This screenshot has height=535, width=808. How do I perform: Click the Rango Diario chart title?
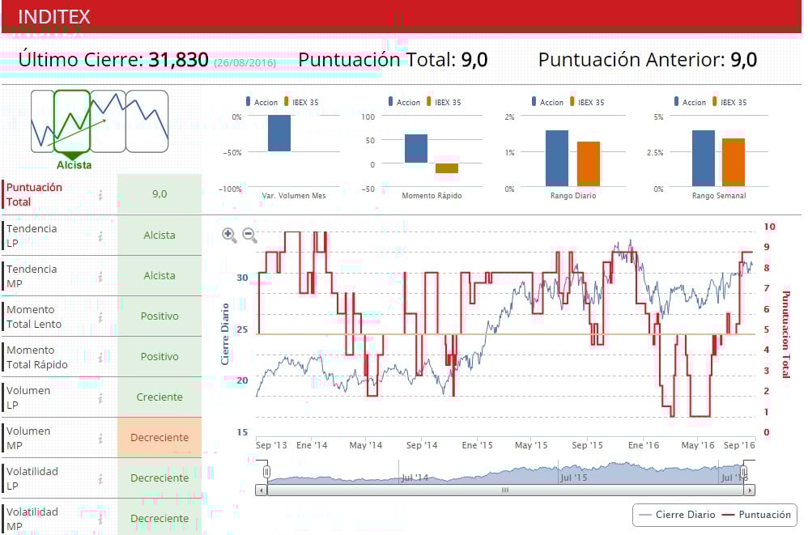pos(573,196)
